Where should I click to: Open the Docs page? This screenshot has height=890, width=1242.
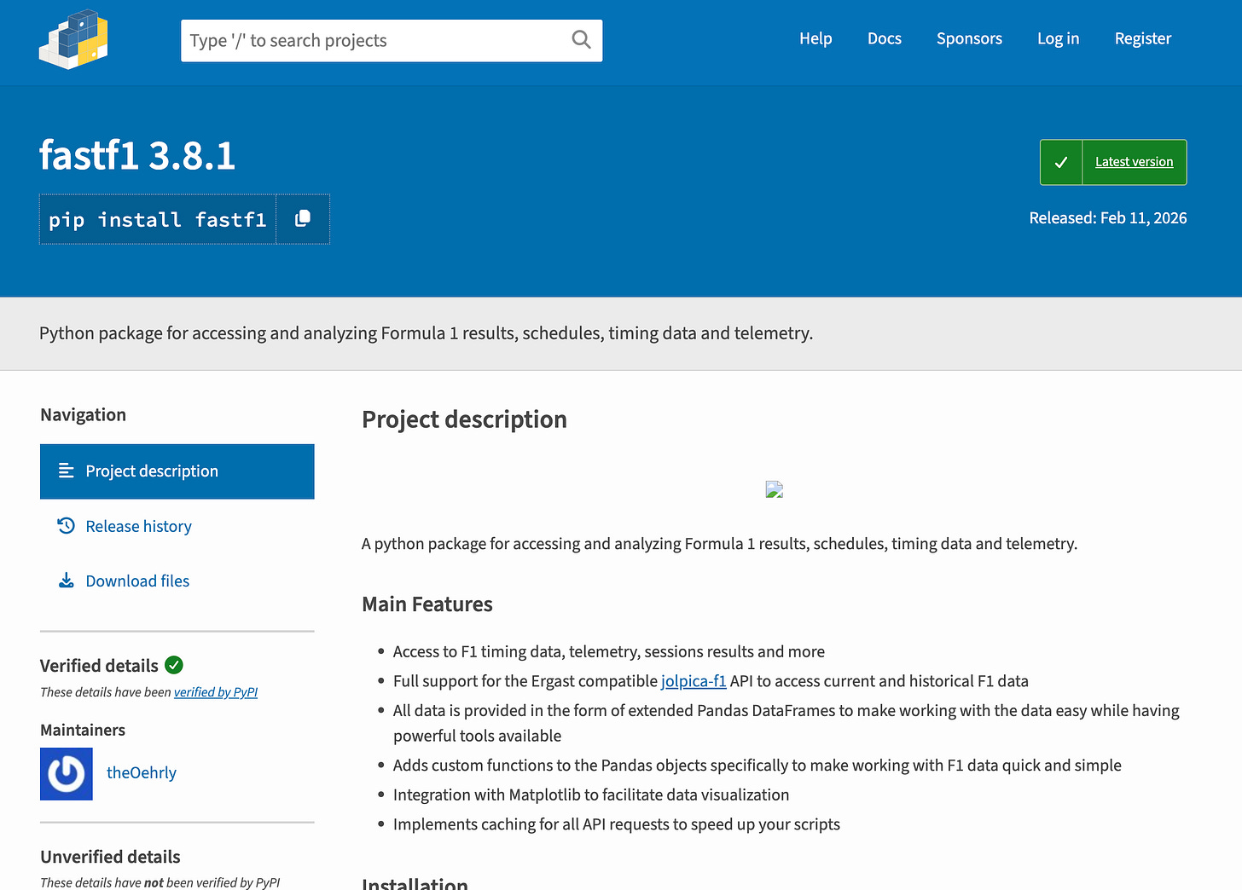(885, 38)
